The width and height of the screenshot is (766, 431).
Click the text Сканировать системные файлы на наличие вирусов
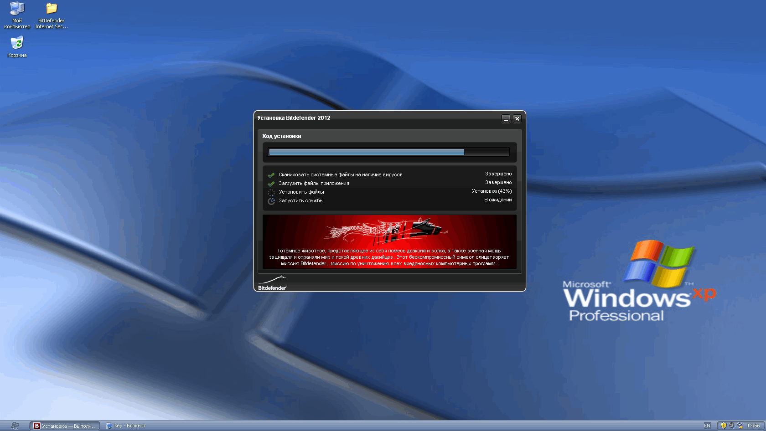pos(341,174)
